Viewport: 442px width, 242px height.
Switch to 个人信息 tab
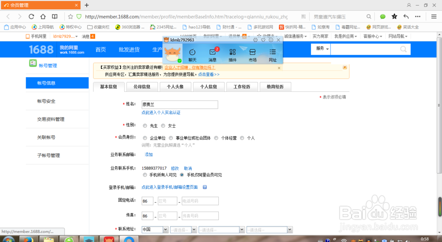click(x=209, y=87)
